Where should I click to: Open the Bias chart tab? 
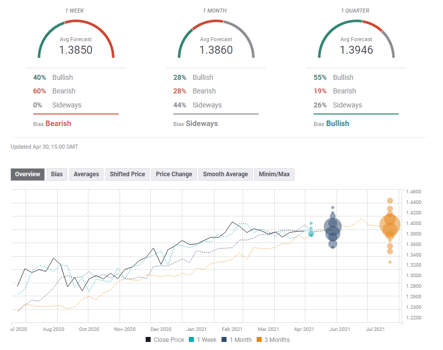click(x=57, y=174)
